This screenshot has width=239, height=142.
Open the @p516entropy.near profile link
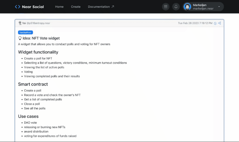pyautogui.click(x=38, y=23)
